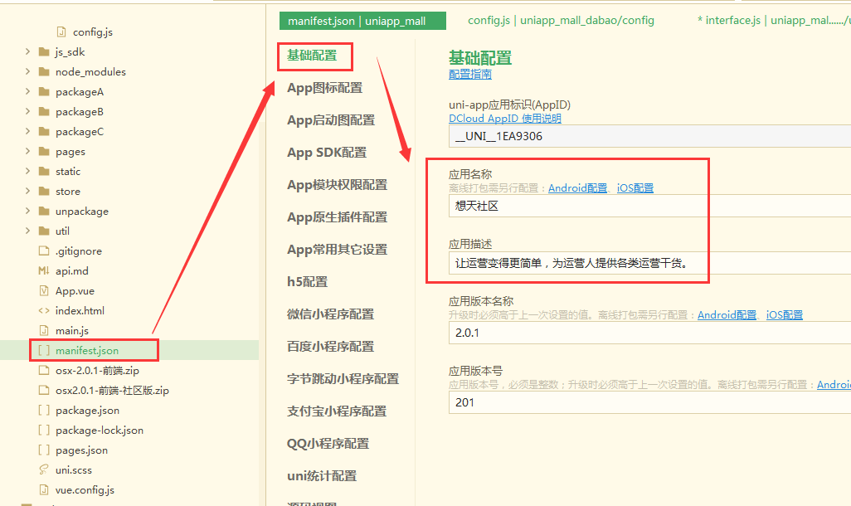This screenshot has height=506, width=851.
Task: Click the markdown icon of api.md
Action: (x=44, y=270)
